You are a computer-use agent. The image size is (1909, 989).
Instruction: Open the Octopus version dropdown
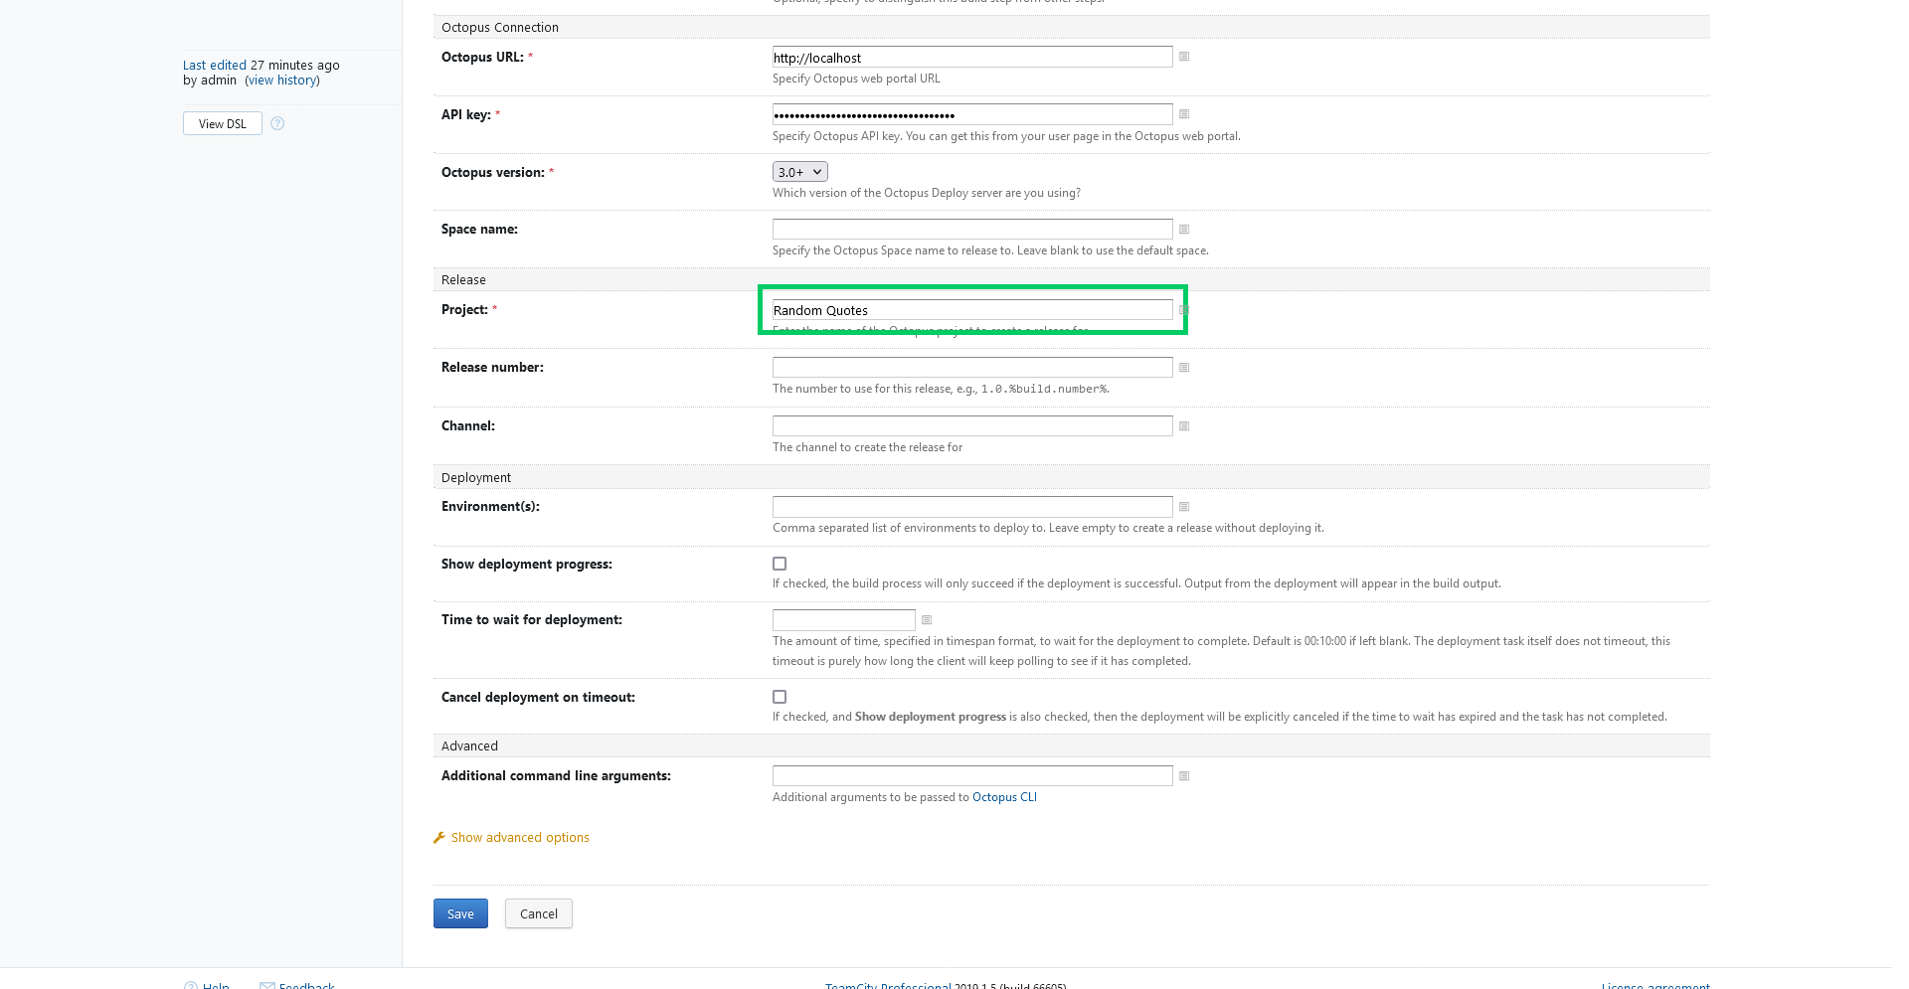(800, 172)
